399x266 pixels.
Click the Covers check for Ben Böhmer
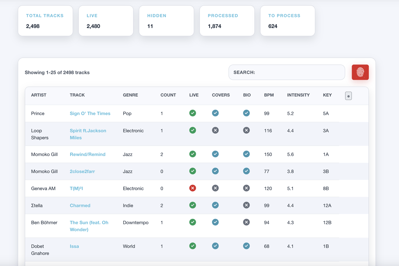[215, 222]
